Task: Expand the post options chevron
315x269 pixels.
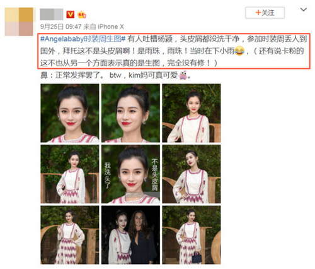Action: coord(303,9)
